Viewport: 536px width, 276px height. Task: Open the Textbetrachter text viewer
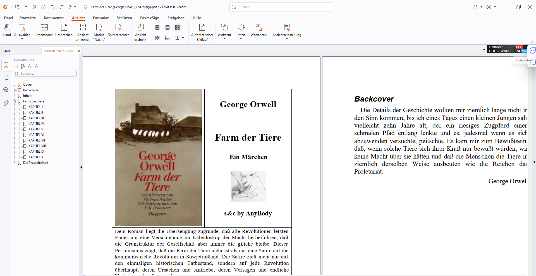click(x=118, y=30)
